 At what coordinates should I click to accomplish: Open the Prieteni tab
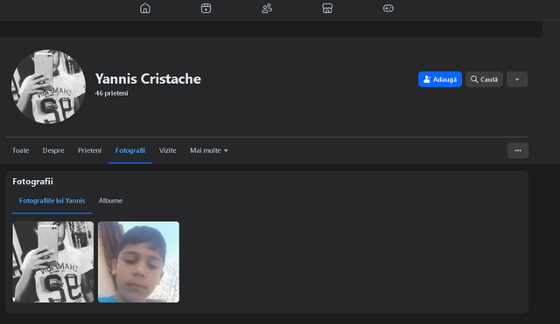pyautogui.click(x=89, y=150)
